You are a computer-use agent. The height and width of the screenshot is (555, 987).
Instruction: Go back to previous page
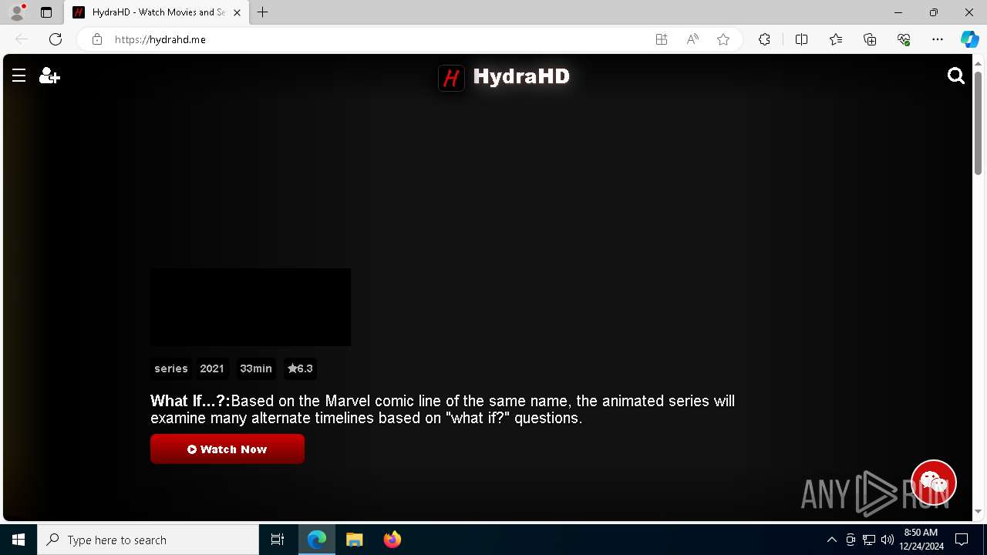click(22, 39)
